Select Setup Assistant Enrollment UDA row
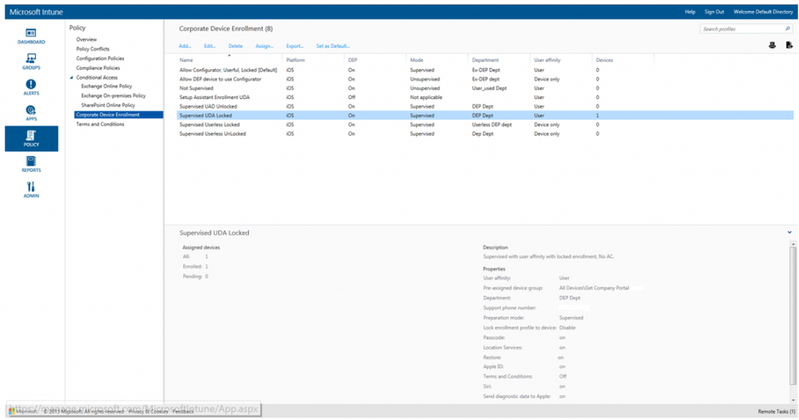The width and height of the screenshot is (799, 420). (485, 98)
